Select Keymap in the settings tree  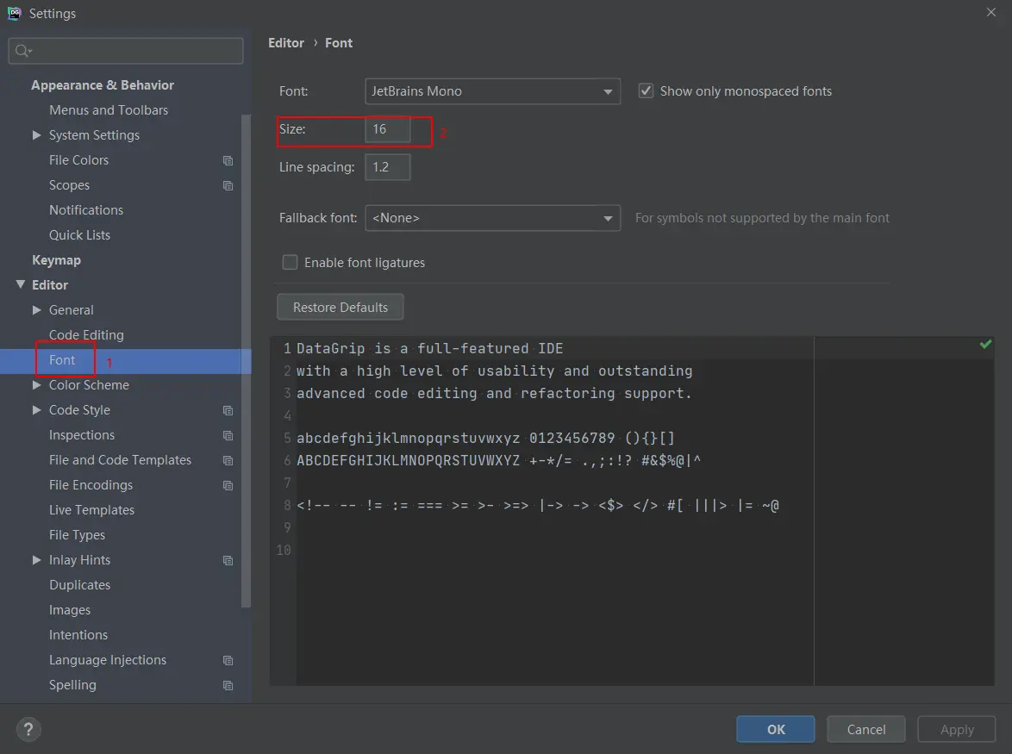pos(56,260)
